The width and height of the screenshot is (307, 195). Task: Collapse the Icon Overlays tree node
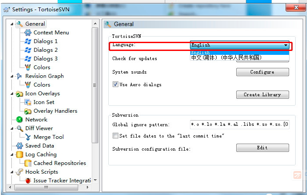point(12,94)
